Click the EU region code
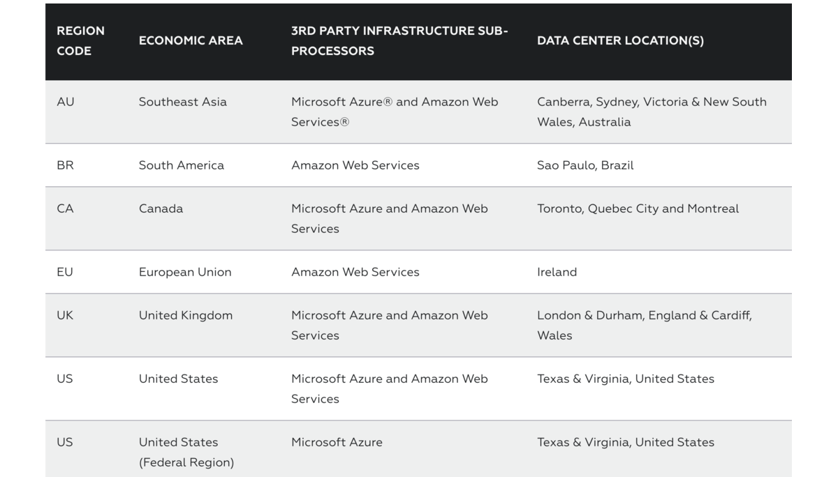838x477 pixels. click(x=65, y=272)
